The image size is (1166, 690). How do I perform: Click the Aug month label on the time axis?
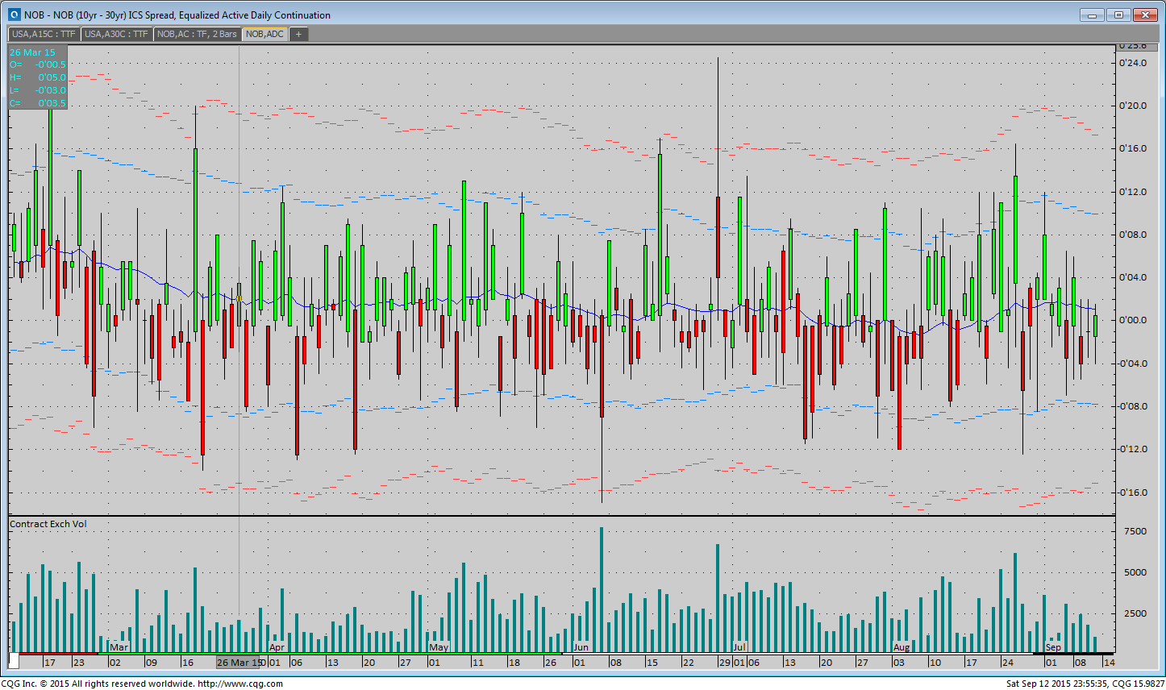[902, 647]
